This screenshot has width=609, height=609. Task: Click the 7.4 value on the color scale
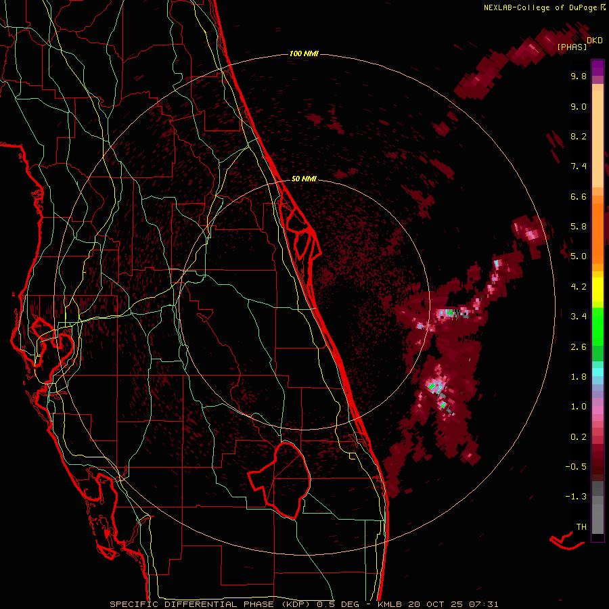(x=579, y=166)
